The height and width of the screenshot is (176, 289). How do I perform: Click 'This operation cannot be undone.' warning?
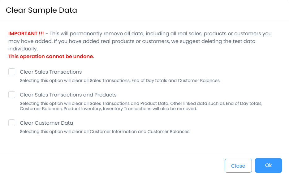pyautogui.click(x=51, y=57)
